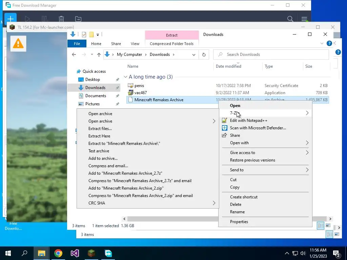The width and height of the screenshot is (347, 260).
Task: Switch to details view icon in status bar
Action: (321, 225)
